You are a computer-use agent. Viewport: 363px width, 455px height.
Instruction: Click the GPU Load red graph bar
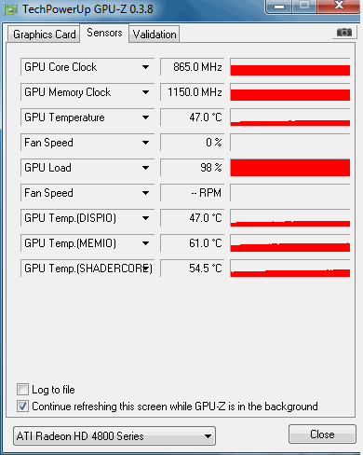pos(290,168)
